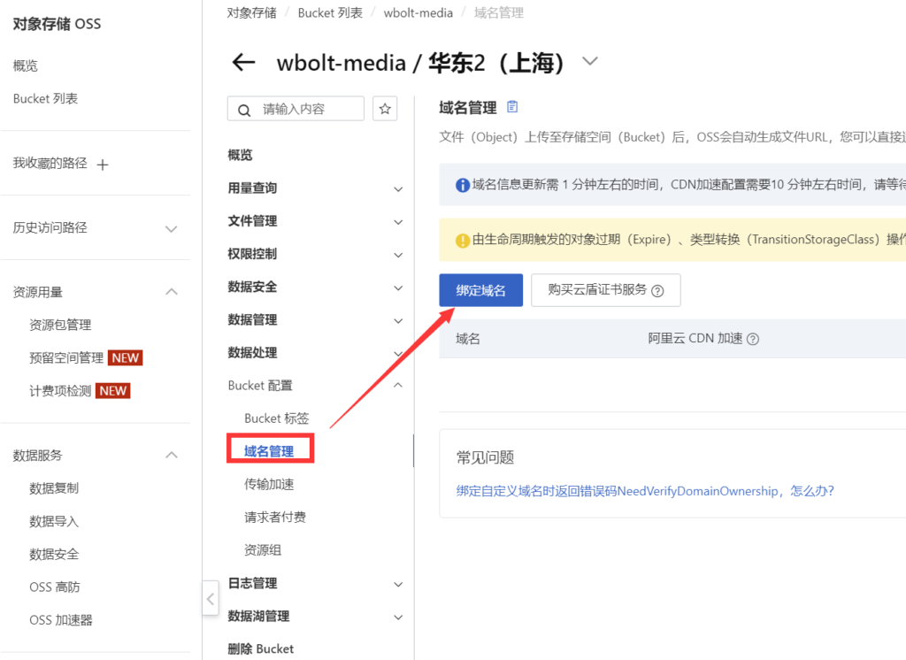Collapse the Bucket 配置 menu group
The width and height of the screenshot is (906, 660).
click(398, 385)
